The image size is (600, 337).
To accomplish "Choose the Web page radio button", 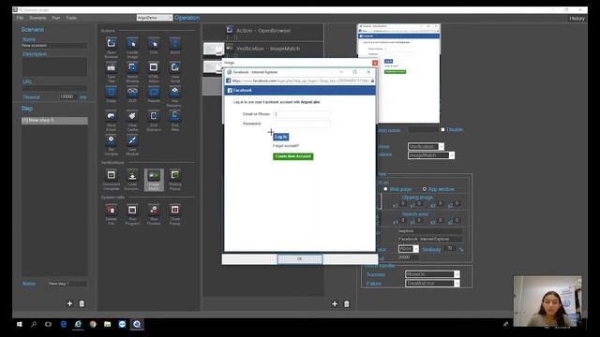I will click(385, 189).
